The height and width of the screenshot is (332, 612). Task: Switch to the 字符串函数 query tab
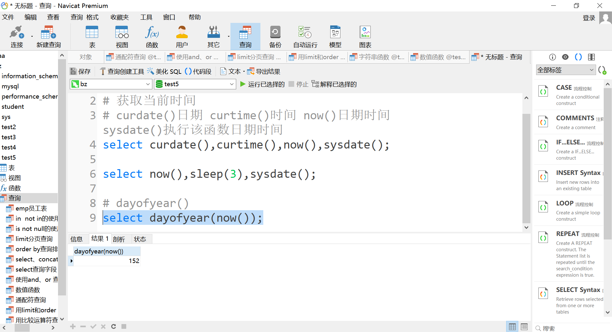click(378, 57)
